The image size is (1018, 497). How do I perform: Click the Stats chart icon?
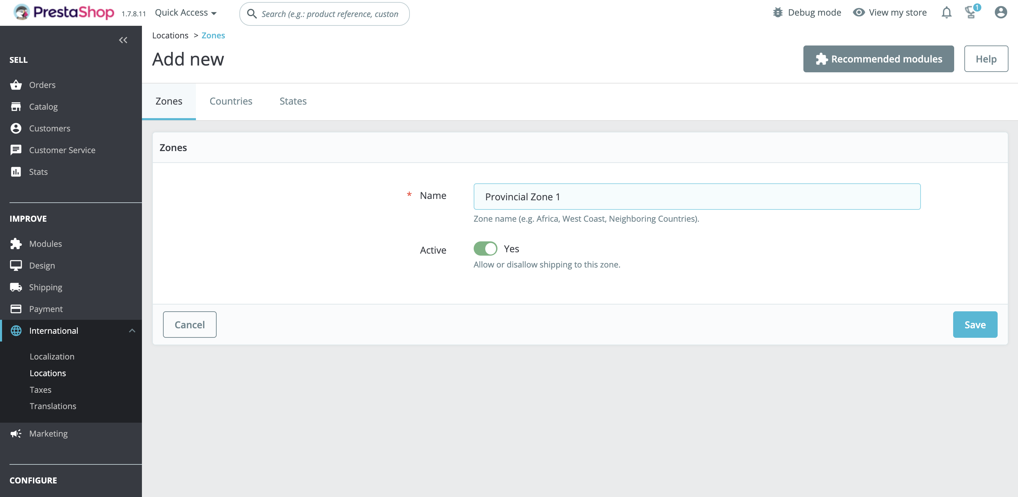pos(16,171)
